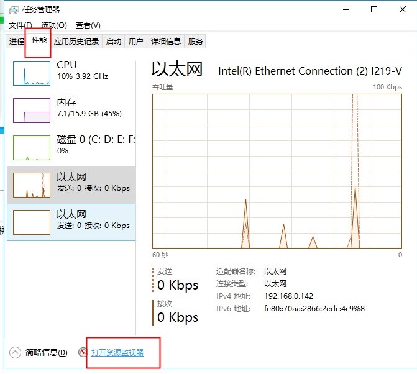Click the Ethernet throughput graph area
This screenshot has height=374, width=417.
(x=277, y=171)
